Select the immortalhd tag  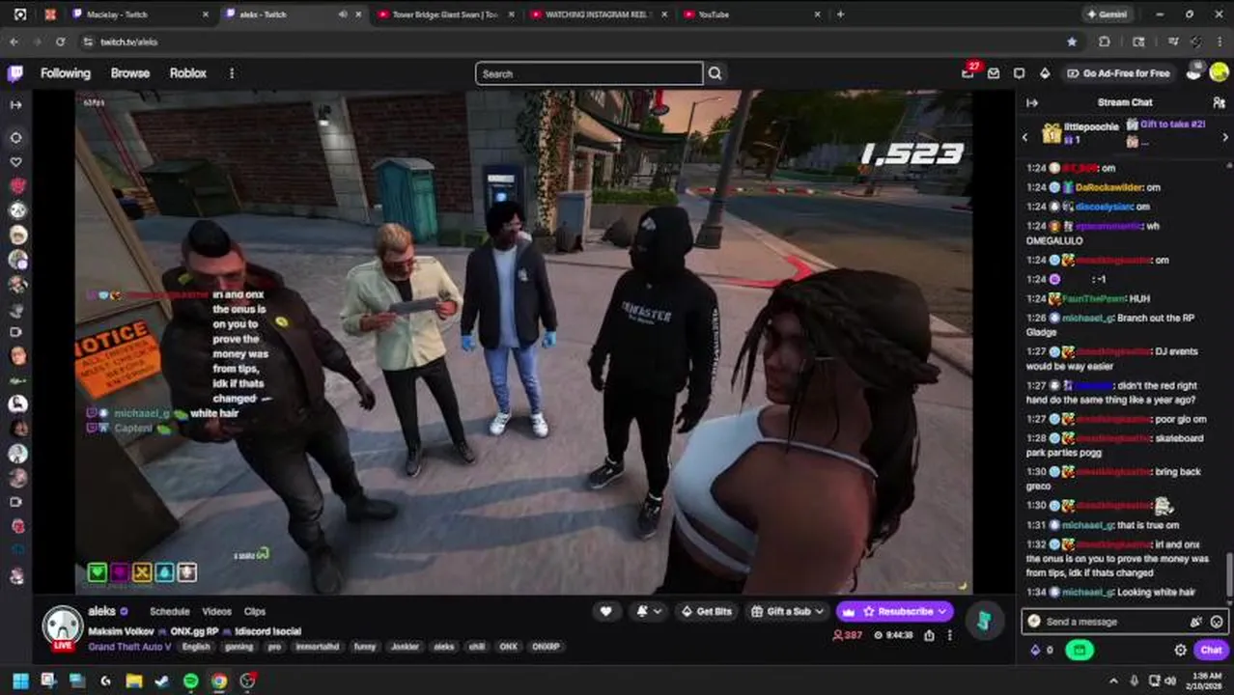coord(317,647)
